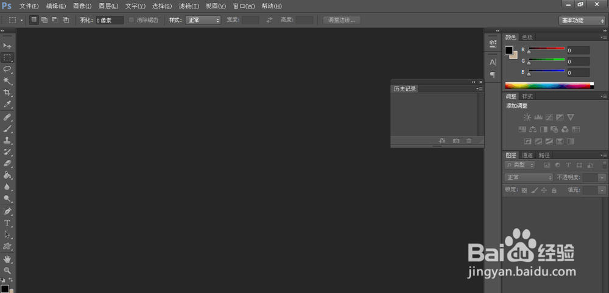
Task: Click the 调整边缘... button
Action: (x=342, y=20)
